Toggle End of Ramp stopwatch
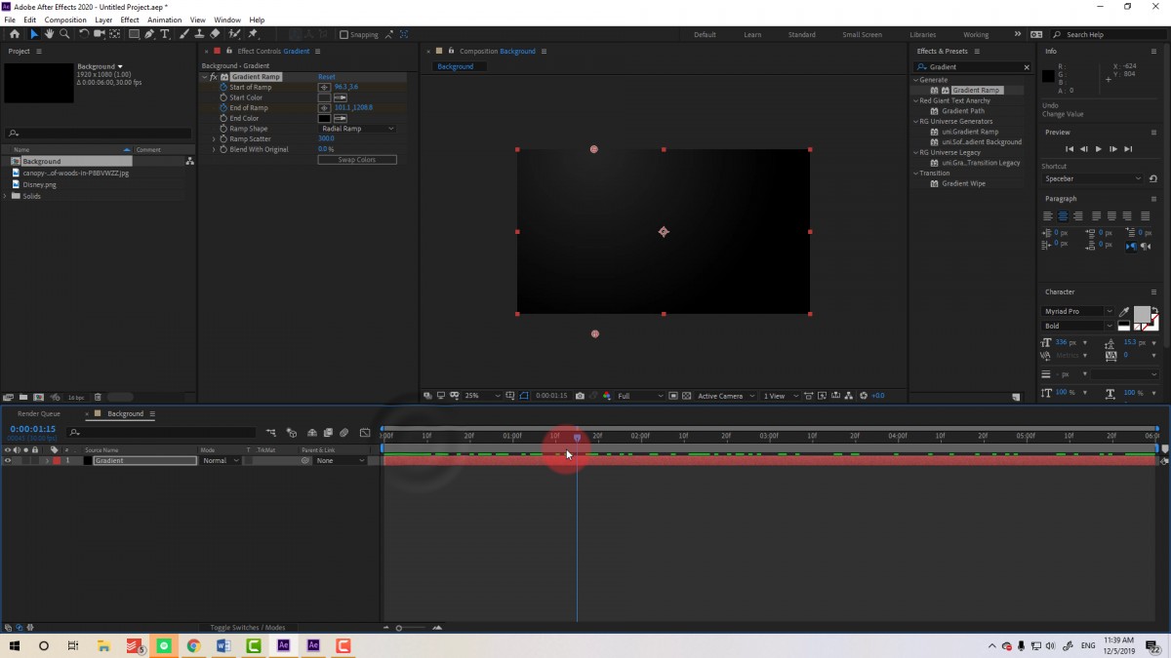1171x658 pixels. click(x=223, y=108)
